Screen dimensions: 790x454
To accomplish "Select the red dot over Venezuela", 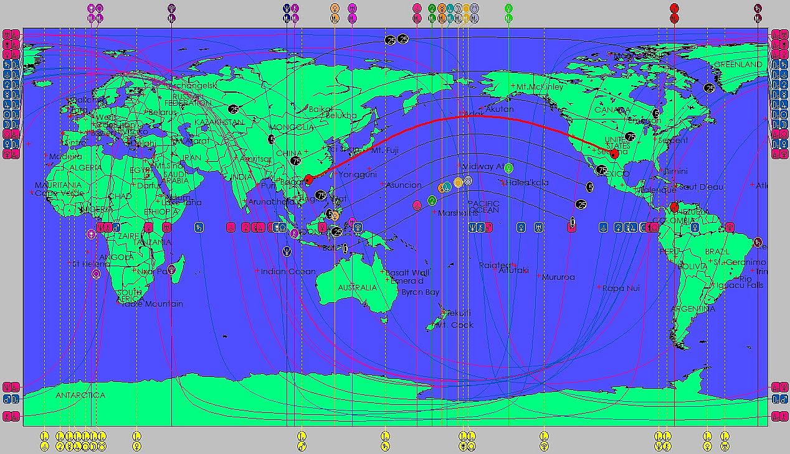I will [674, 207].
